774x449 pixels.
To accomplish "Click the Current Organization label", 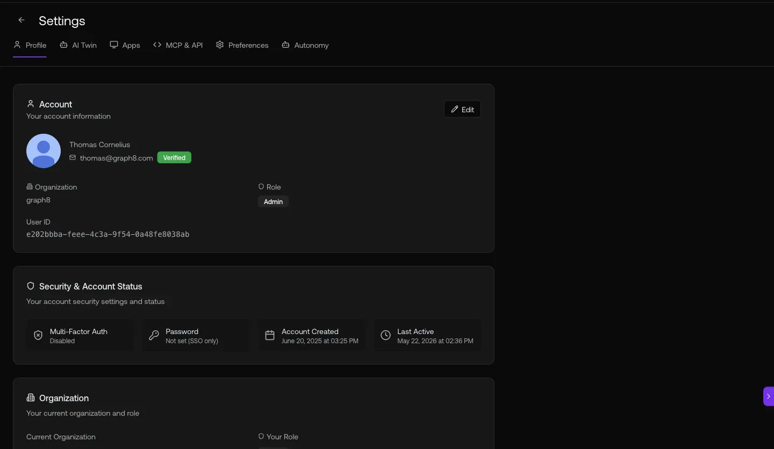I will click(61, 437).
